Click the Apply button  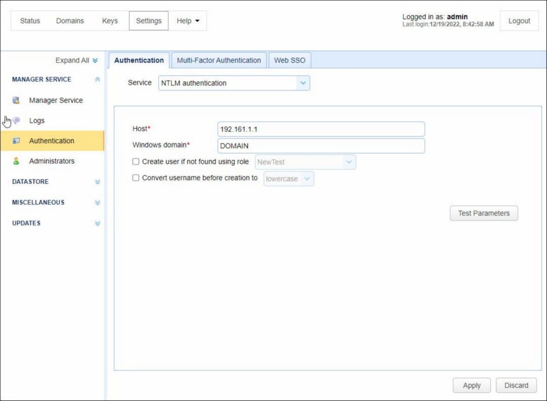472,385
